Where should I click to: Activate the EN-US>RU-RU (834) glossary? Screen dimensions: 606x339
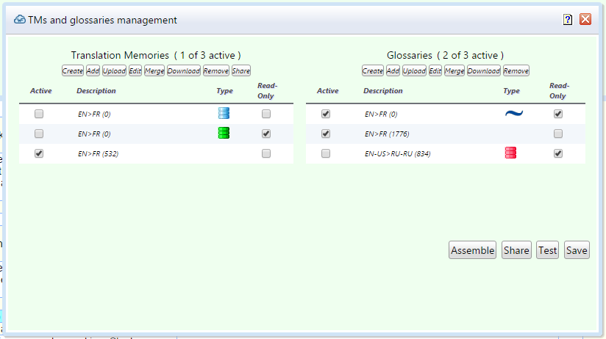click(x=326, y=153)
